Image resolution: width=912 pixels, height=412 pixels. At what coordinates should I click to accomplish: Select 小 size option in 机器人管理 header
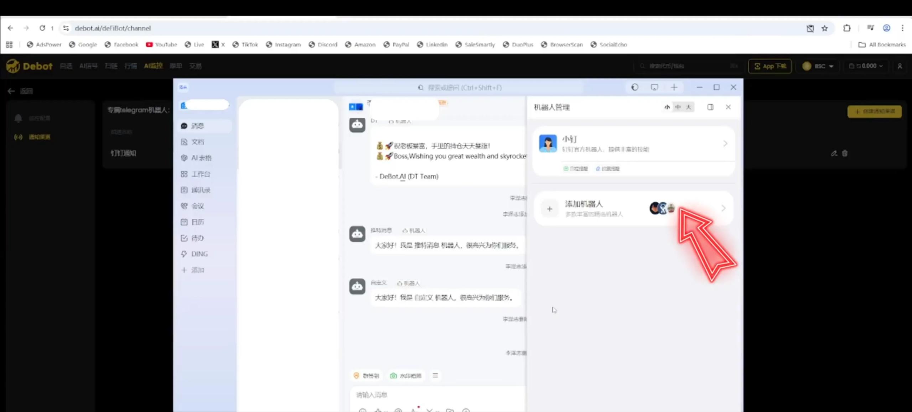coord(667,107)
